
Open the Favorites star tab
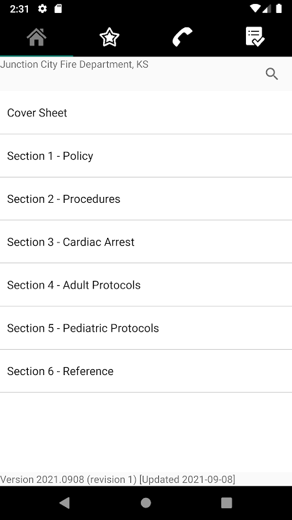point(109,36)
